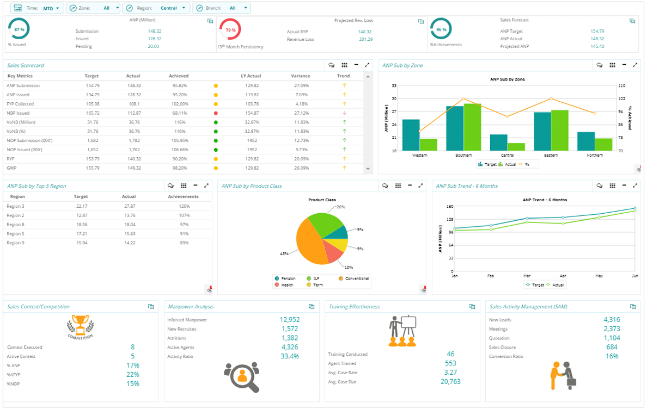Open the Zone filter dropdown
Screen dimensions: 647x409
point(94,8)
